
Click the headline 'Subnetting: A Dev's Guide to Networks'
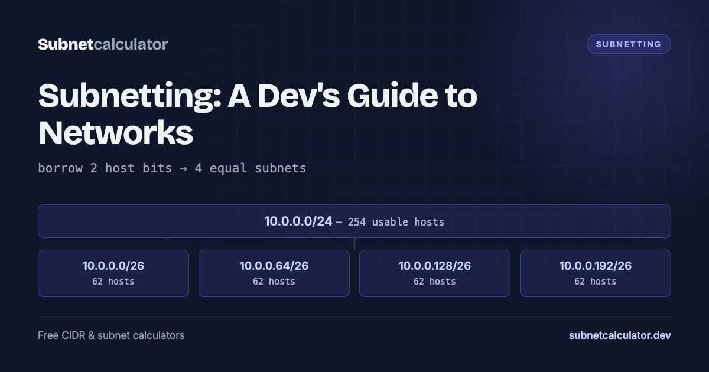[x=258, y=115]
